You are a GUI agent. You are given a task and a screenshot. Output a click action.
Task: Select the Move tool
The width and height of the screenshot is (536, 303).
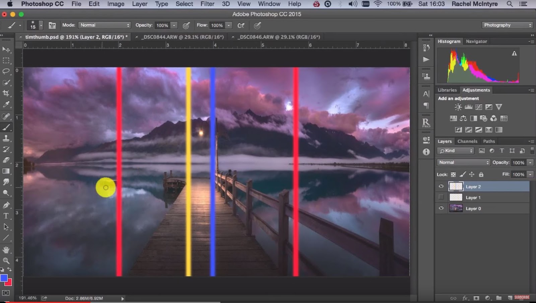tap(6, 49)
